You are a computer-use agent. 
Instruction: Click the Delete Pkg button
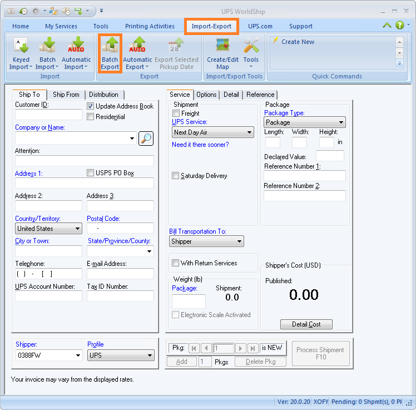[x=260, y=362]
